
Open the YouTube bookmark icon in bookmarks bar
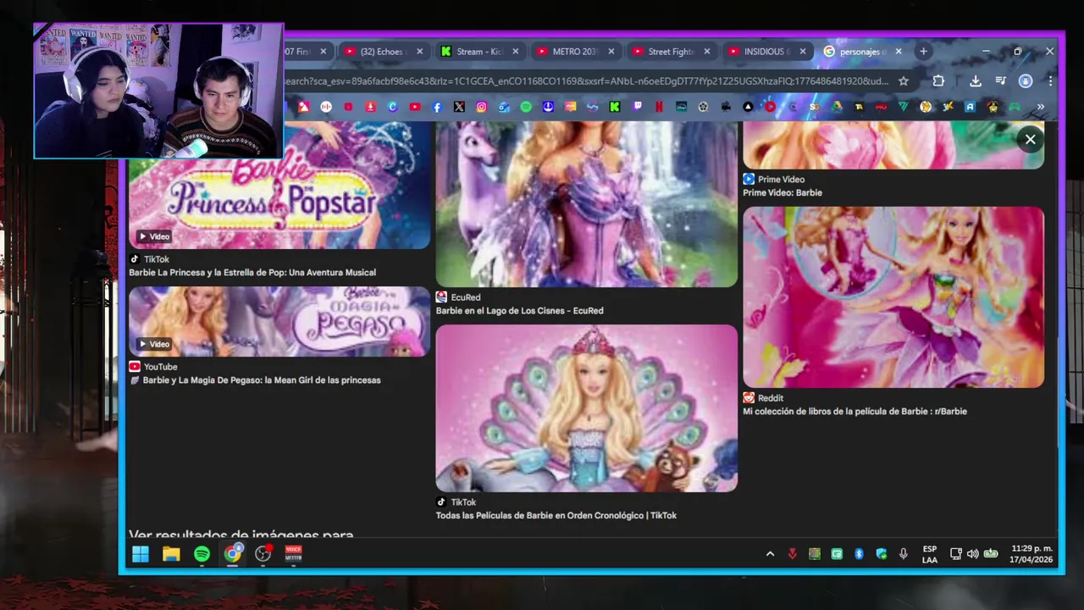pyautogui.click(x=415, y=107)
